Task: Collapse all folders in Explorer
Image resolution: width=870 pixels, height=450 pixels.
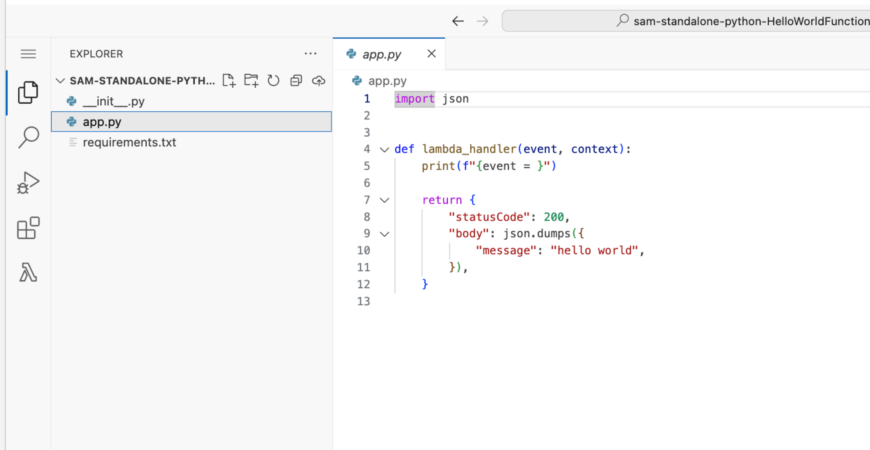Action: pos(296,80)
